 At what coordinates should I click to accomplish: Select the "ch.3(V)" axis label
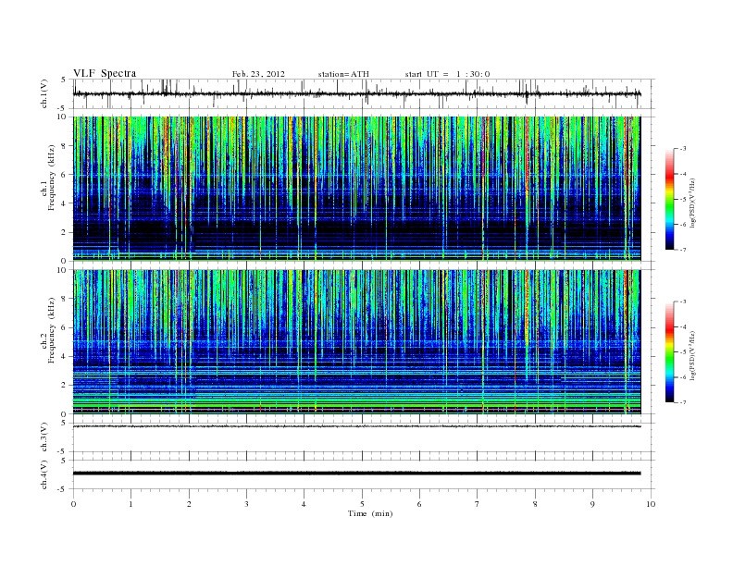coord(44,437)
